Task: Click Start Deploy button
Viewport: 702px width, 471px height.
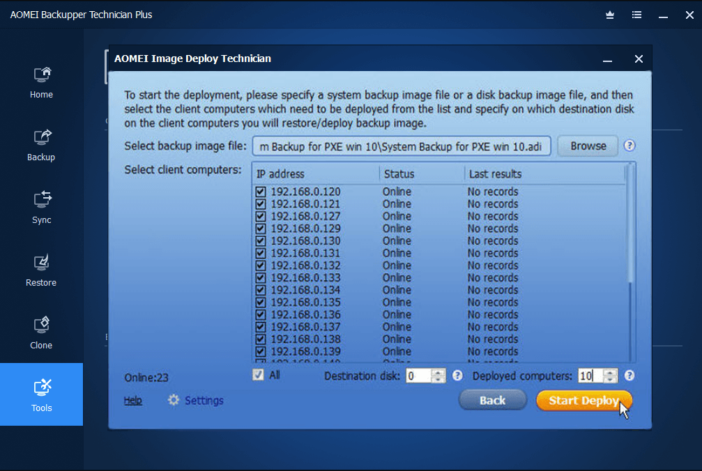Action: 583,401
